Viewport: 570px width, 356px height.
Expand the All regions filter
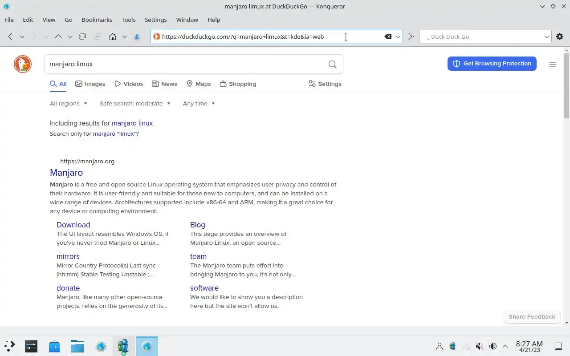69,103
